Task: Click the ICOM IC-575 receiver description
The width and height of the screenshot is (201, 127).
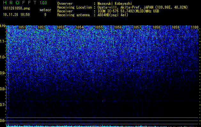Action: [x=128, y=11]
